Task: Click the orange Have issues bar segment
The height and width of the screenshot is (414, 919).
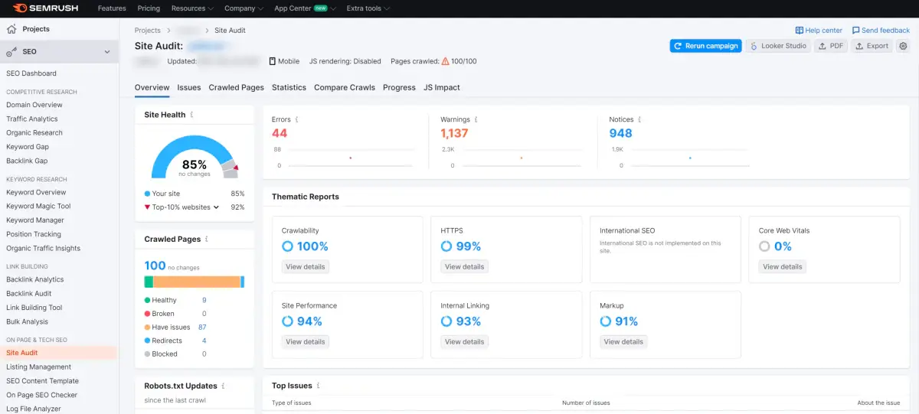Action: 197,282
